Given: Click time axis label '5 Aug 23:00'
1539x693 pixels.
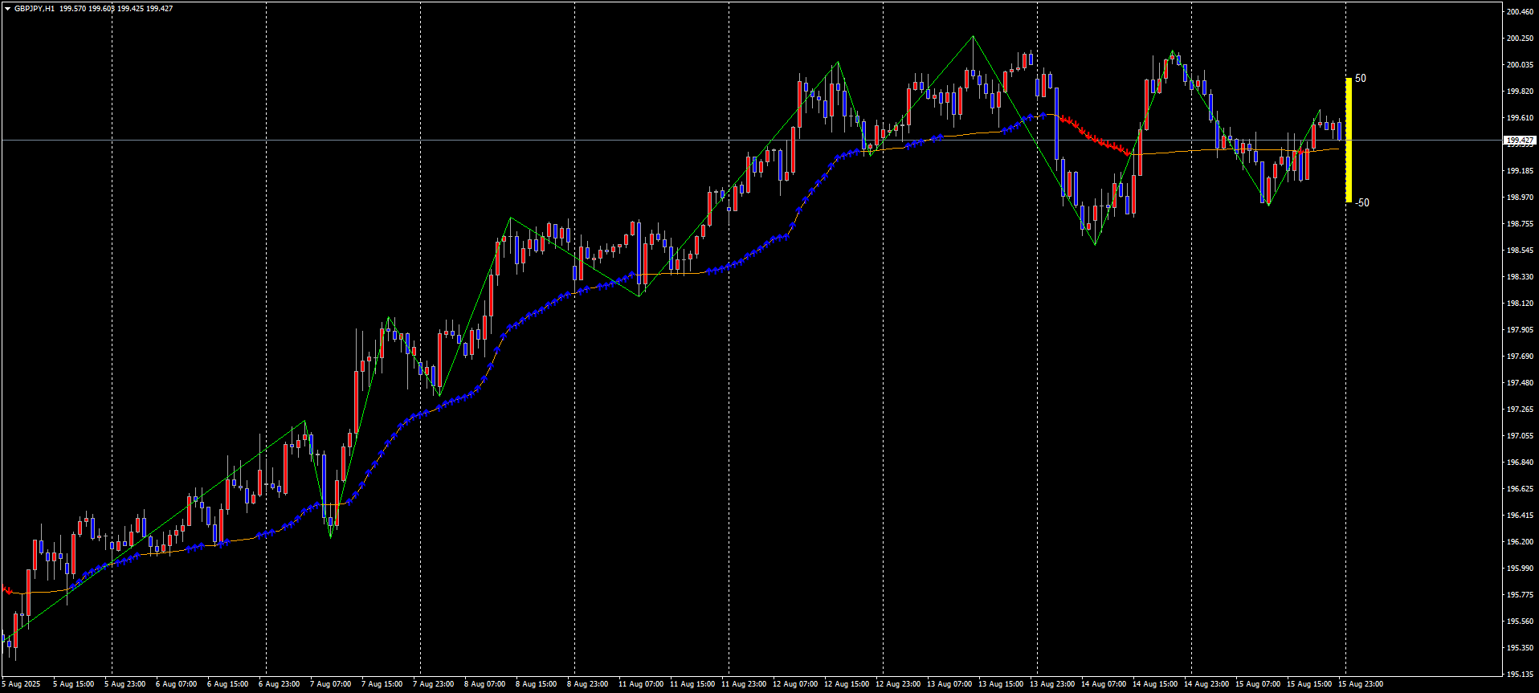Looking at the screenshot, I should pos(125,685).
